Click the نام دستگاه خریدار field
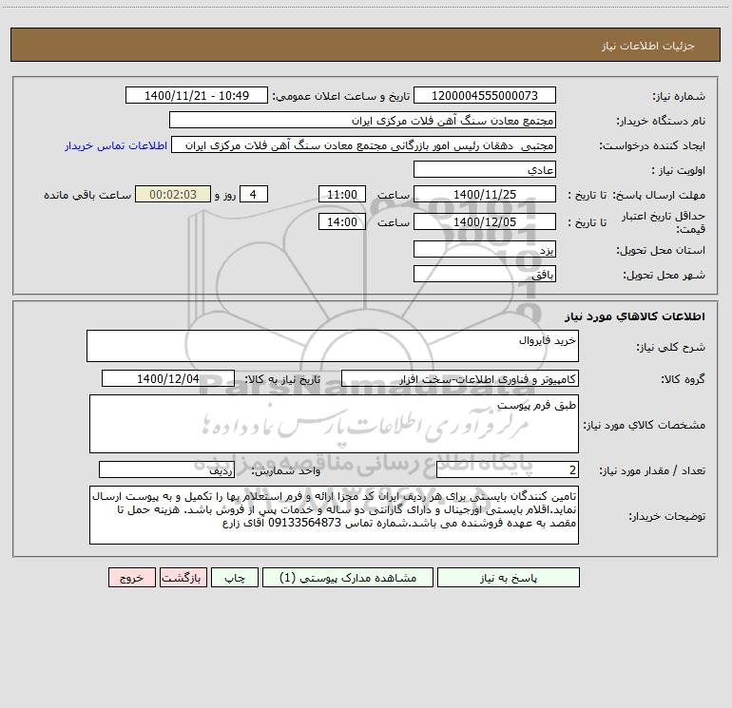Screen dimensions: 732x708 pyautogui.click(x=362, y=121)
